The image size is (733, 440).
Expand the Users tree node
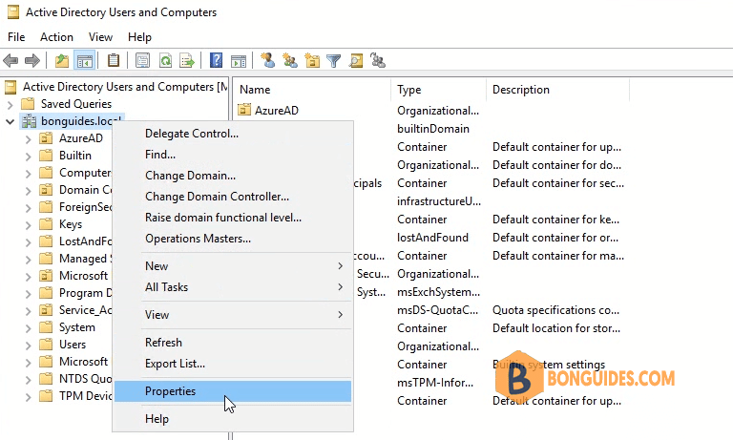pyautogui.click(x=28, y=346)
